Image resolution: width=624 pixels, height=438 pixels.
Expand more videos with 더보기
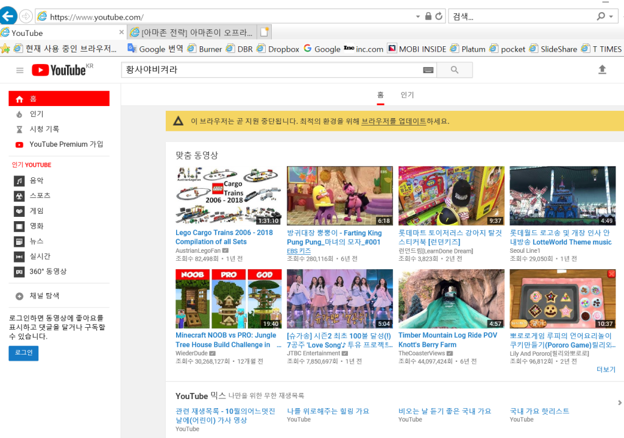tap(606, 369)
